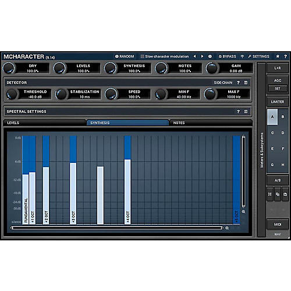Click the SYNTHESIS amount knob
This screenshot has width=291, height=291.
pos(110,68)
